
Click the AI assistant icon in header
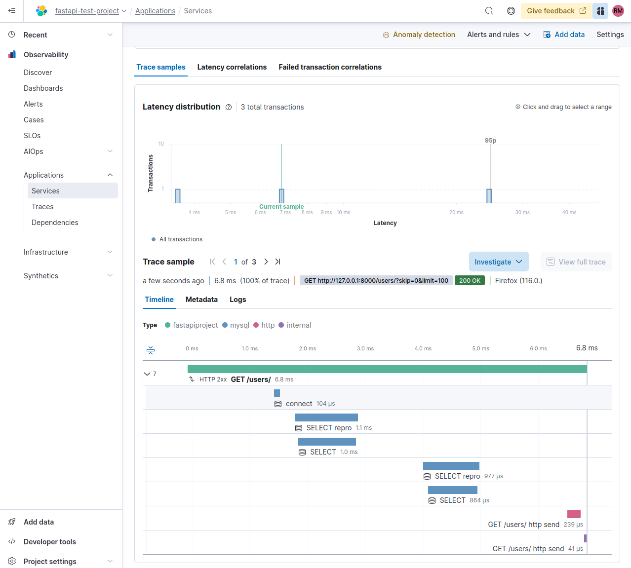click(600, 11)
